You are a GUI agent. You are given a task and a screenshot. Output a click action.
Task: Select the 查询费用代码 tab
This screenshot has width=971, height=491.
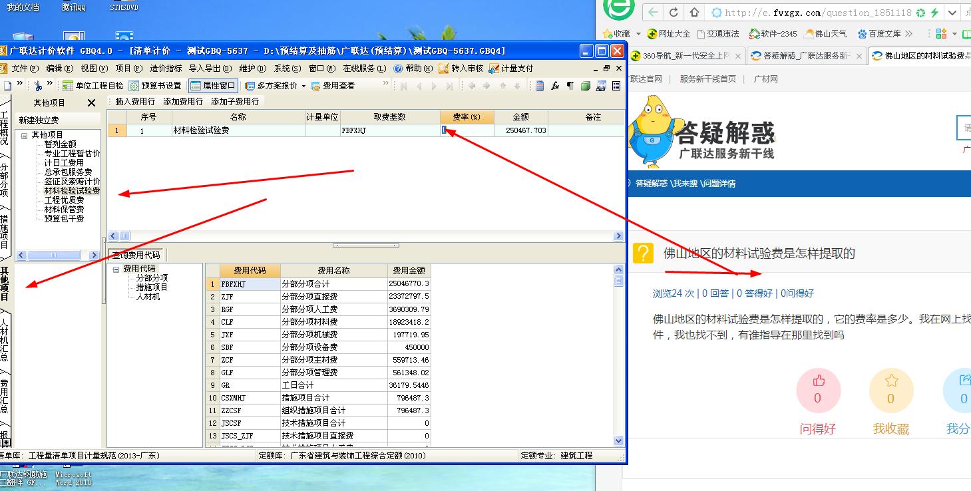(135, 255)
